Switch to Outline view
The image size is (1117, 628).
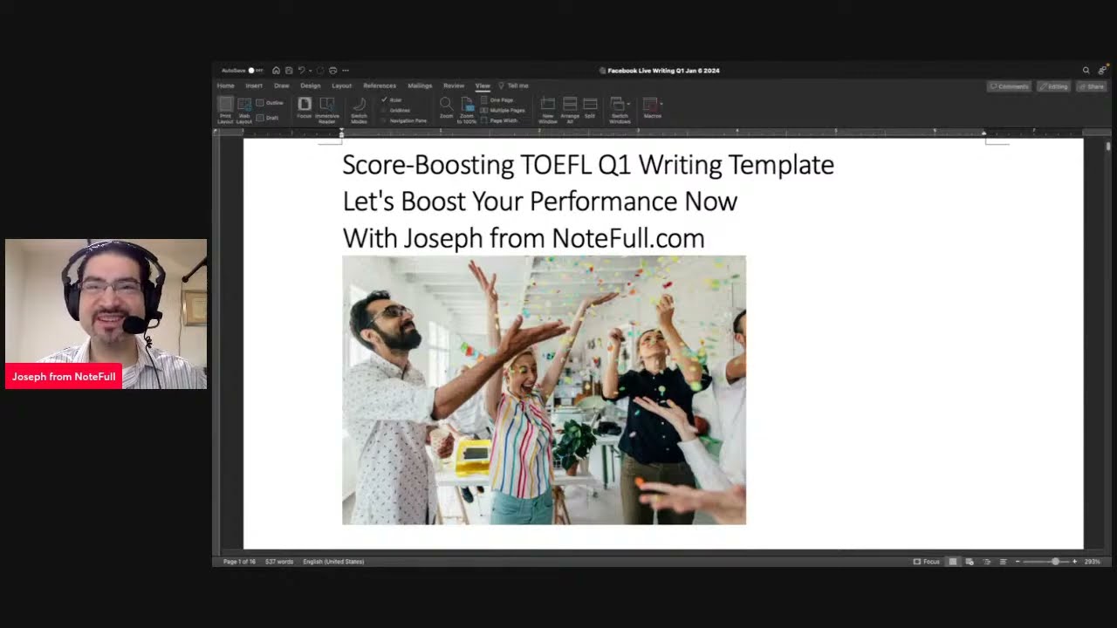click(270, 103)
